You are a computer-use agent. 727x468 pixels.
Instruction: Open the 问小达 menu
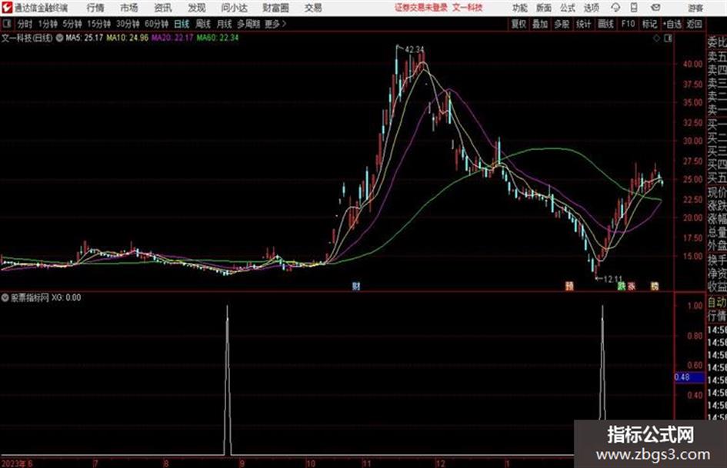234,8
